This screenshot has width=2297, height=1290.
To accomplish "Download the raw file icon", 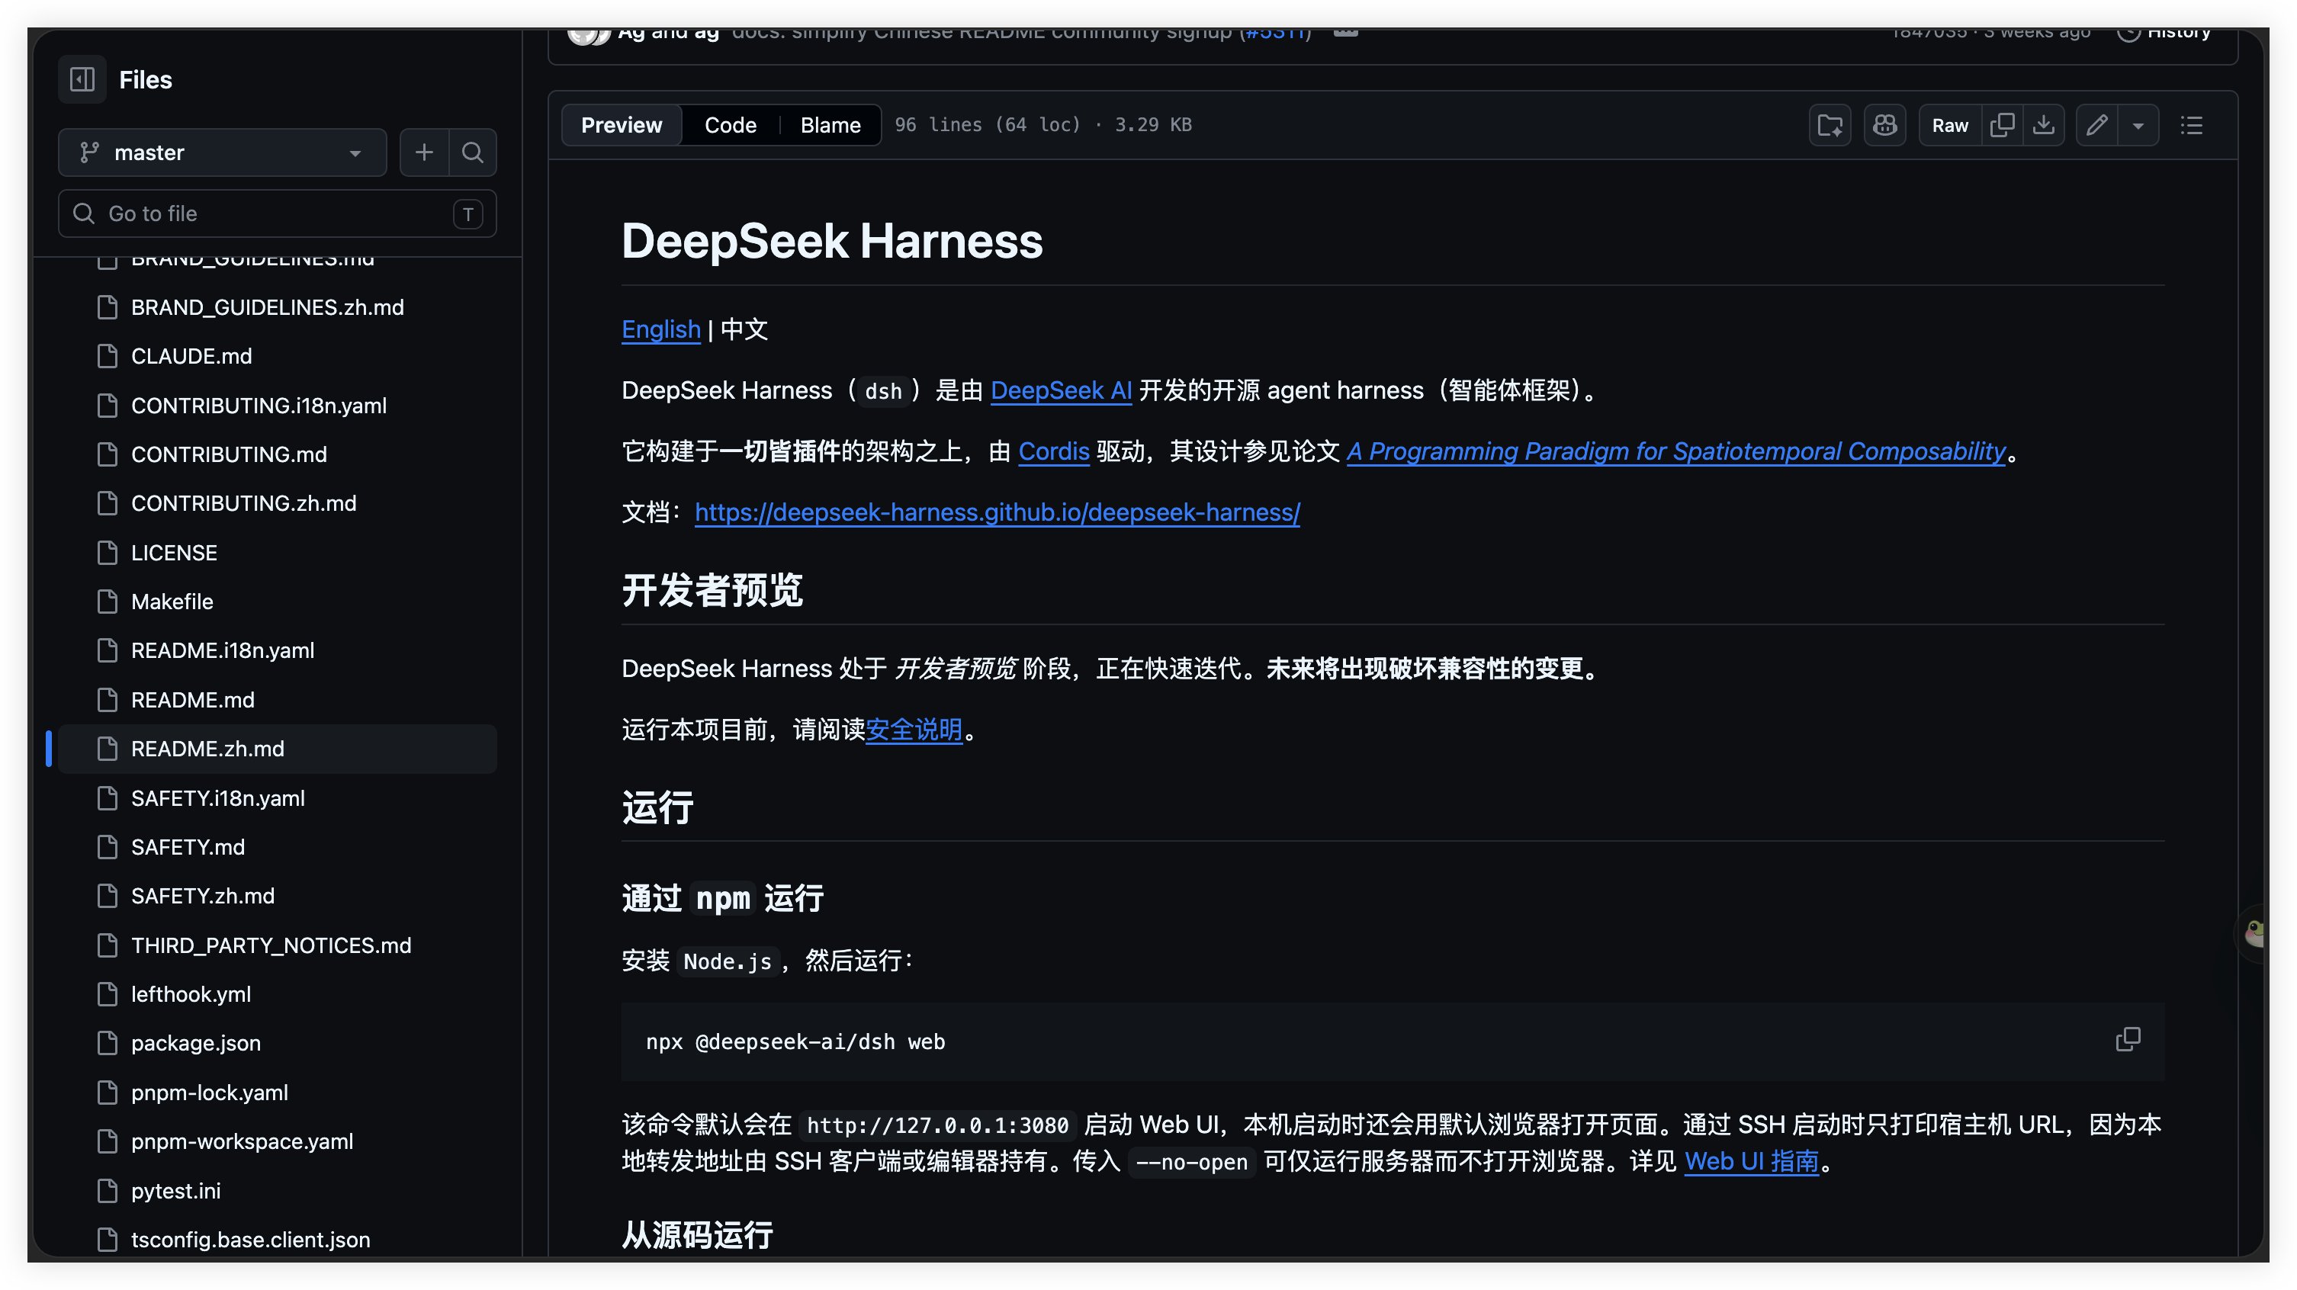I will tap(2043, 125).
